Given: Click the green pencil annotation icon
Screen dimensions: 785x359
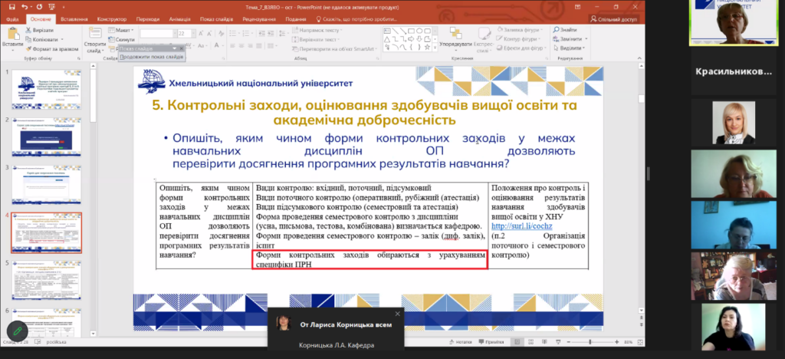Looking at the screenshot, I should point(17,331).
